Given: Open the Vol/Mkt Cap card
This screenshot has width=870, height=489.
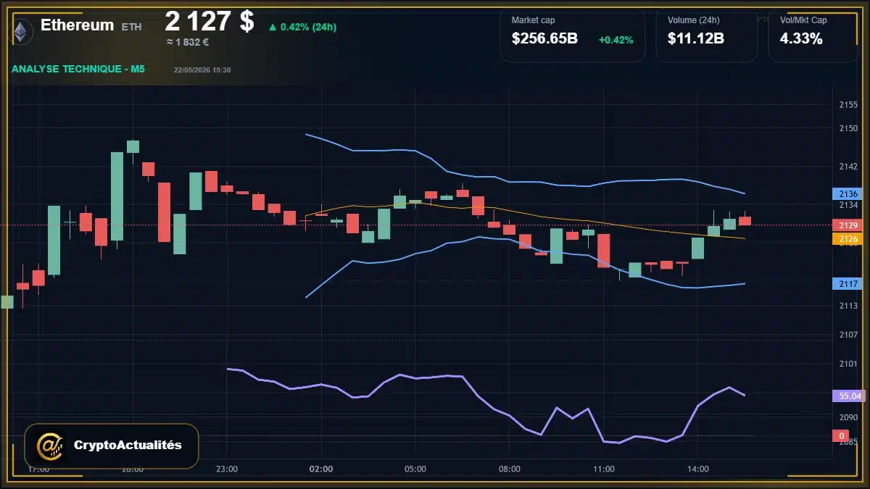Looking at the screenshot, I should click(813, 35).
